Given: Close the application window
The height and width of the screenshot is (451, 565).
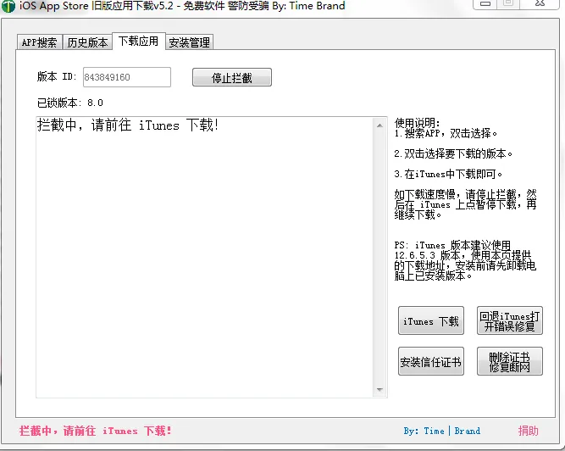Looking at the screenshot, I should (x=540, y=3).
